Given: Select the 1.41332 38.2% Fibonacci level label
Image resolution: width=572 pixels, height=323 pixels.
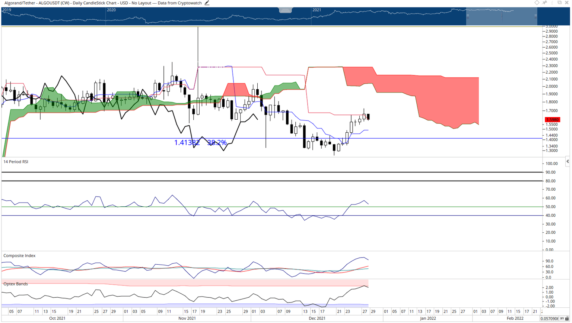Looking at the screenshot, I should [x=200, y=143].
